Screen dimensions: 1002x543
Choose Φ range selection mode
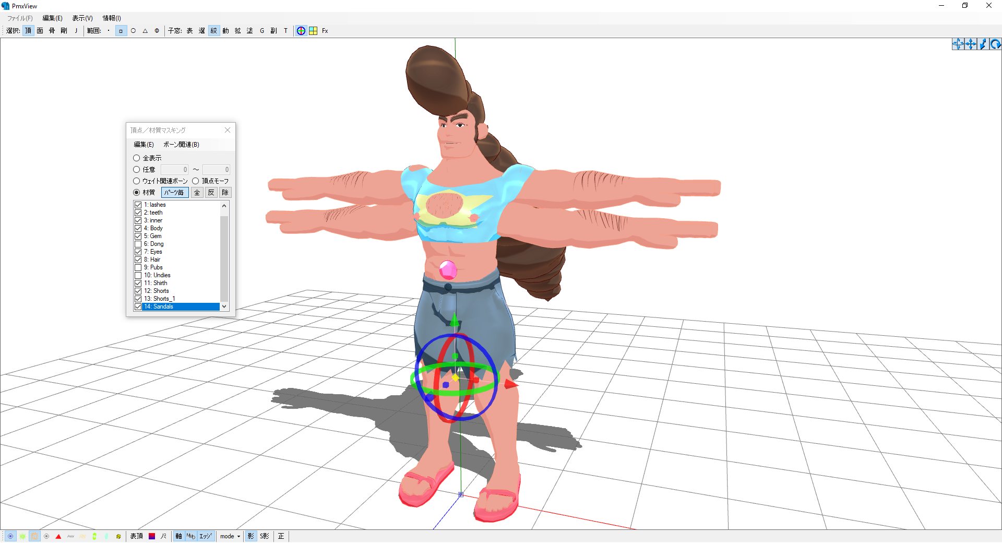point(157,31)
